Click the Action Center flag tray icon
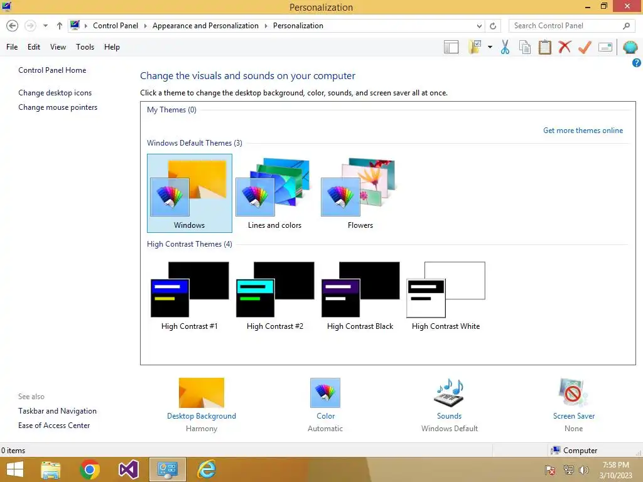 pos(550,470)
